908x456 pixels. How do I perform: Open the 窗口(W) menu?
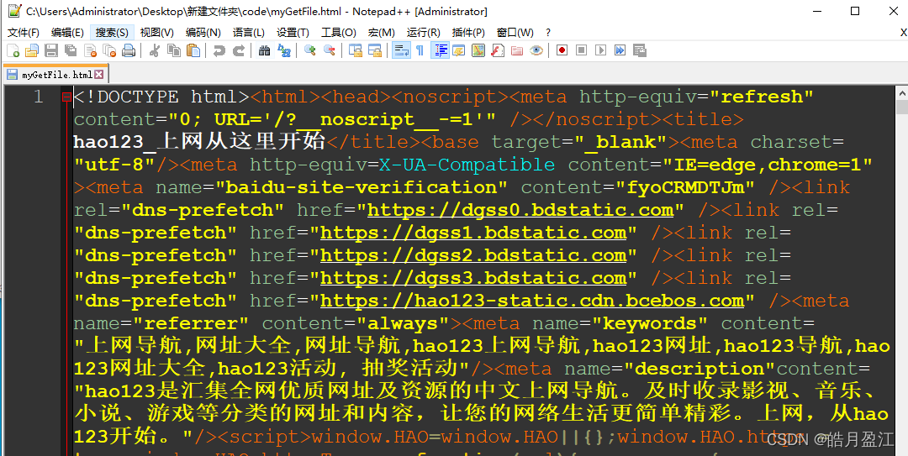click(x=515, y=33)
